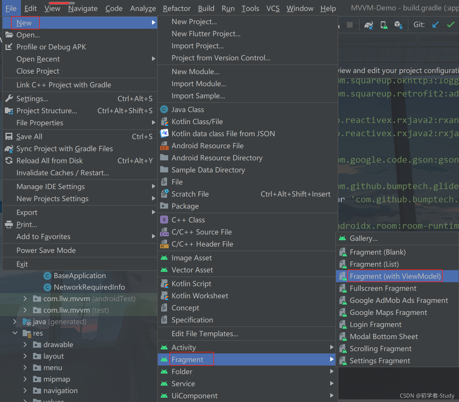
Task: Expand the layout folder in project tree
Action: coord(25,356)
